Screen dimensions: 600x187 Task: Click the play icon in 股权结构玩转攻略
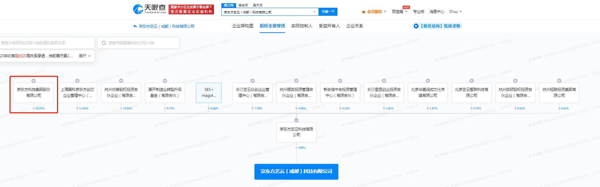[x=416, y=26]
